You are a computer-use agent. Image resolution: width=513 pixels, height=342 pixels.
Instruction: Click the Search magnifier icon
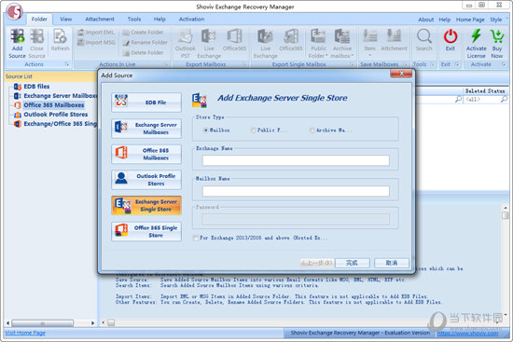click(x=424, y=40)
